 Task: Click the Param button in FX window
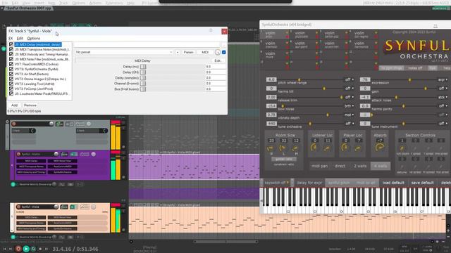click(x=188, y=52)
